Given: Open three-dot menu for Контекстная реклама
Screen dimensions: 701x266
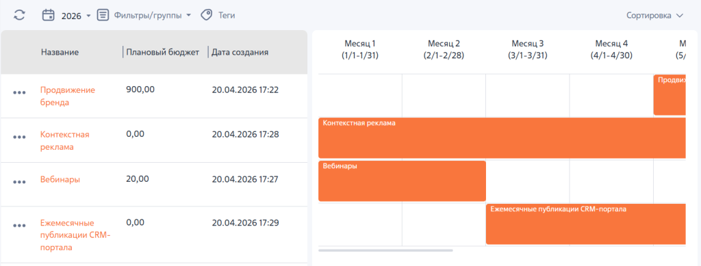Looking at the screenshot, I should (19, 137).
